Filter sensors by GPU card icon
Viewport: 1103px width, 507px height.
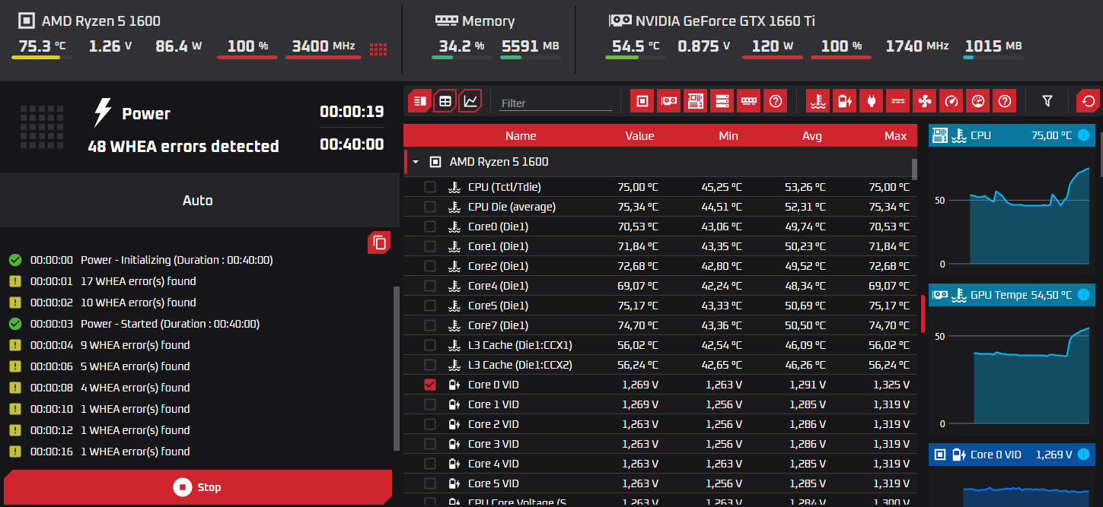669,100
